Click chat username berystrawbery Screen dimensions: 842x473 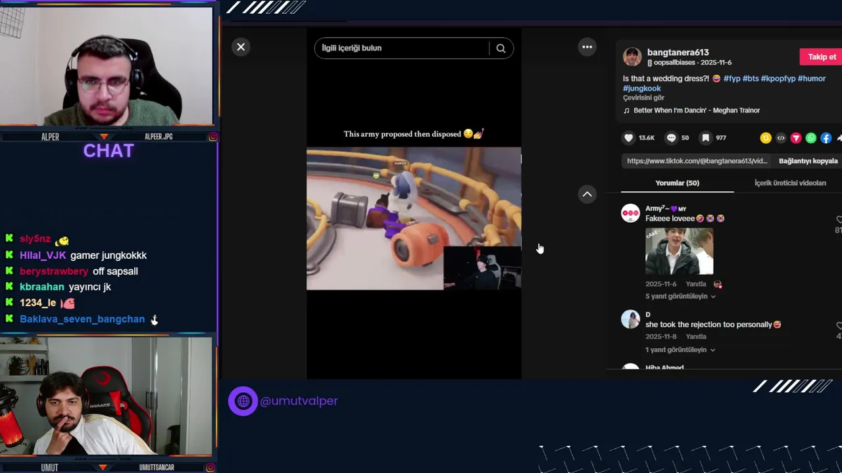(x=54, y=271)
